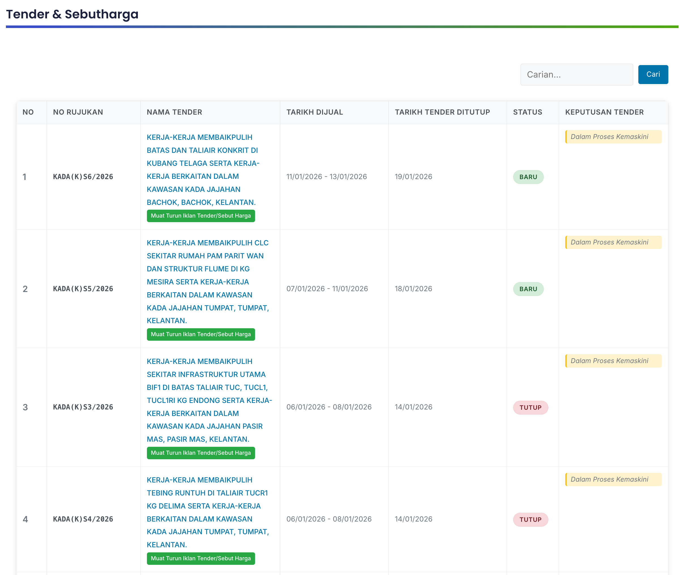Click BARU status badge in row 1
The image size is (689, 575).
528,177
